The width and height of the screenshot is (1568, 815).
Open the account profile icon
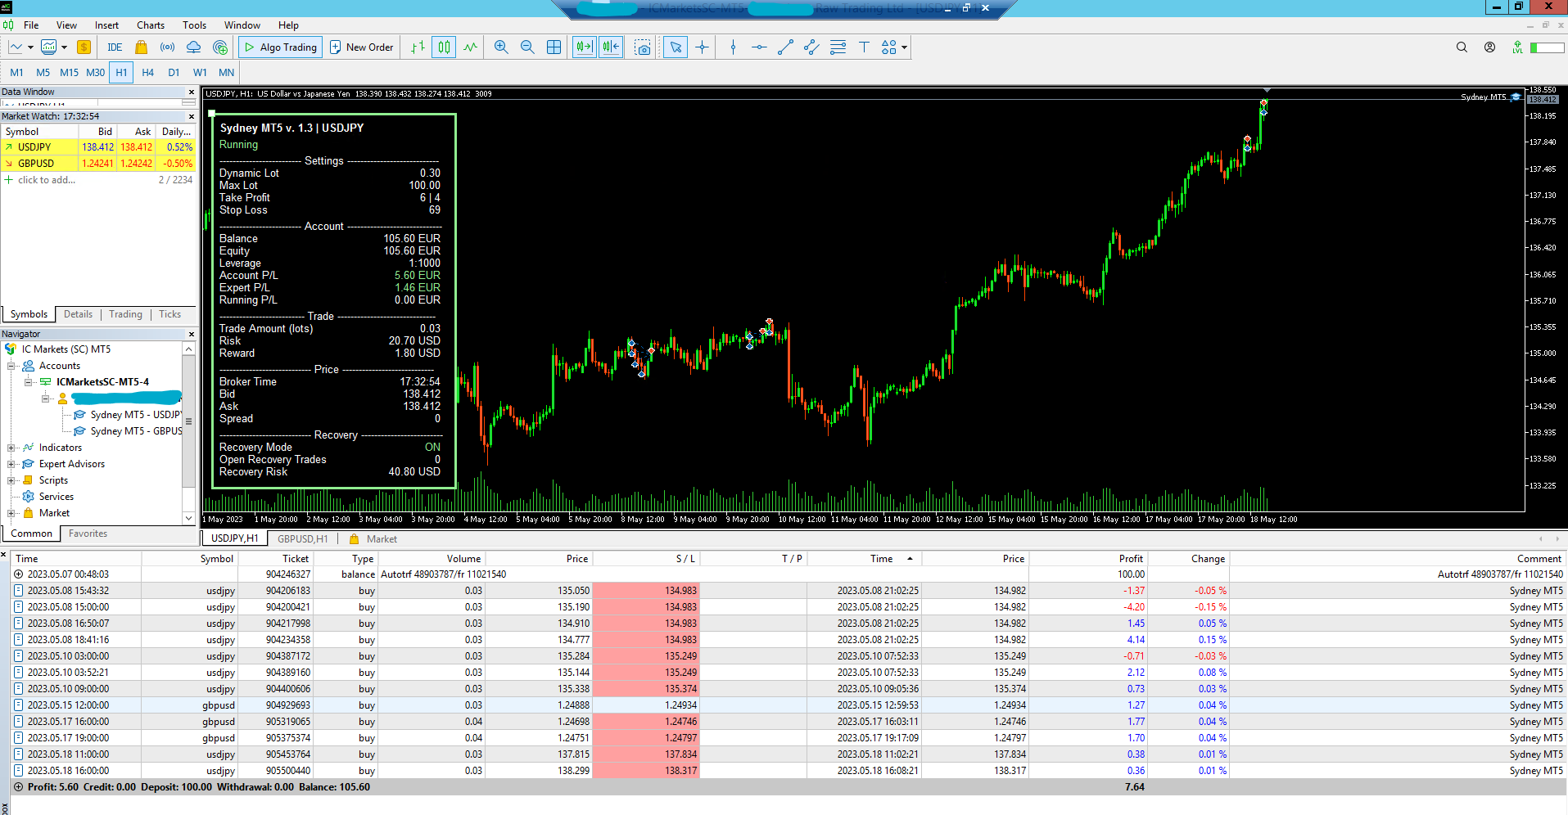[1489, 47]
